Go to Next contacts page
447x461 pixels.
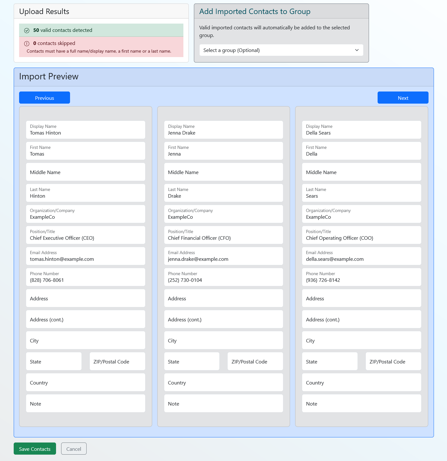point(403,98)
